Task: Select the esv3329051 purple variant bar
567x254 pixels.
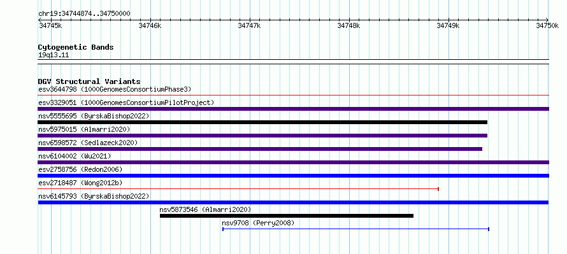Action: [293, 109]
